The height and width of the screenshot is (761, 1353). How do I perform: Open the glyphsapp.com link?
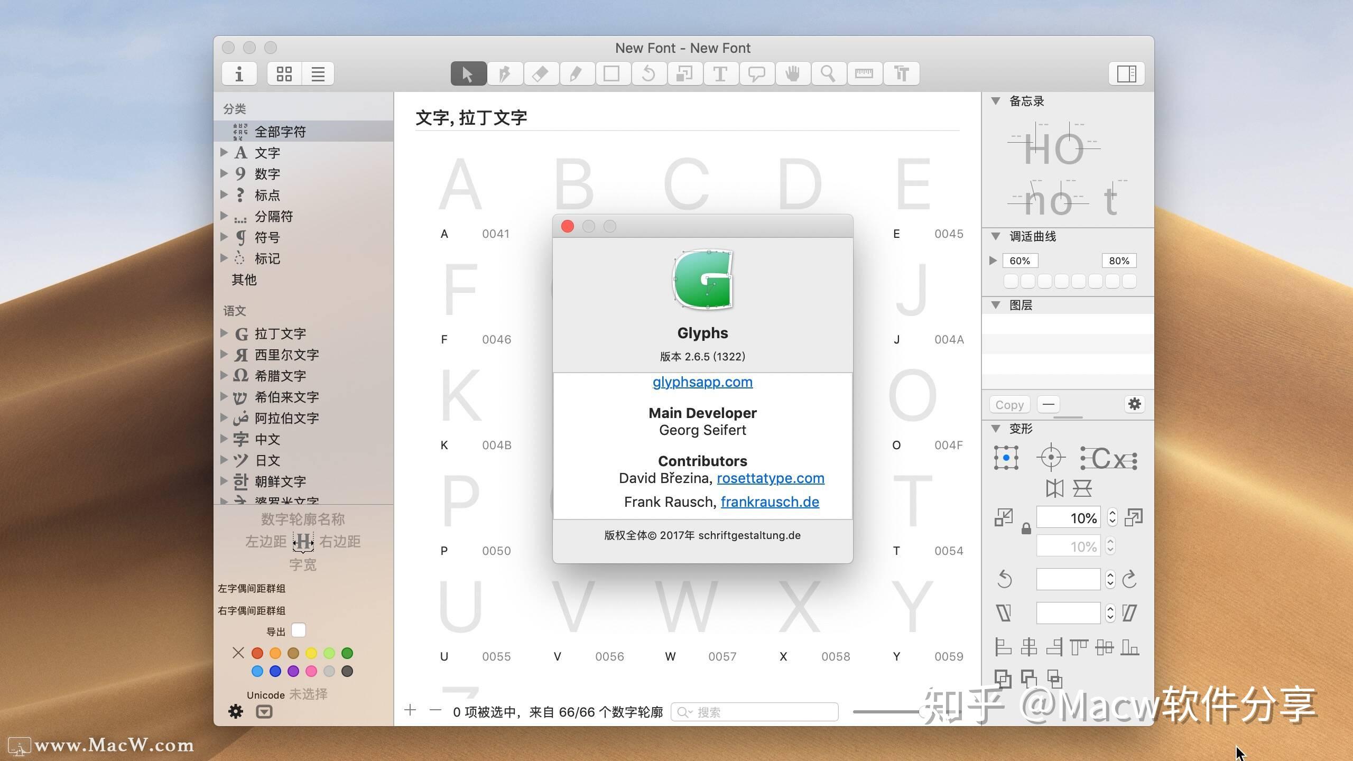click(x=702, y=382)
